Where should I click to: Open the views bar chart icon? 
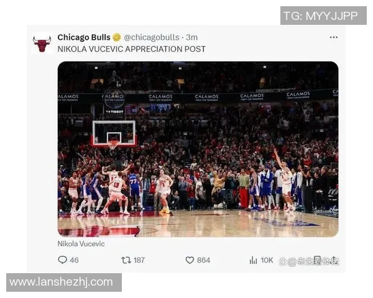pyautogui.click(x=254, y=260)
